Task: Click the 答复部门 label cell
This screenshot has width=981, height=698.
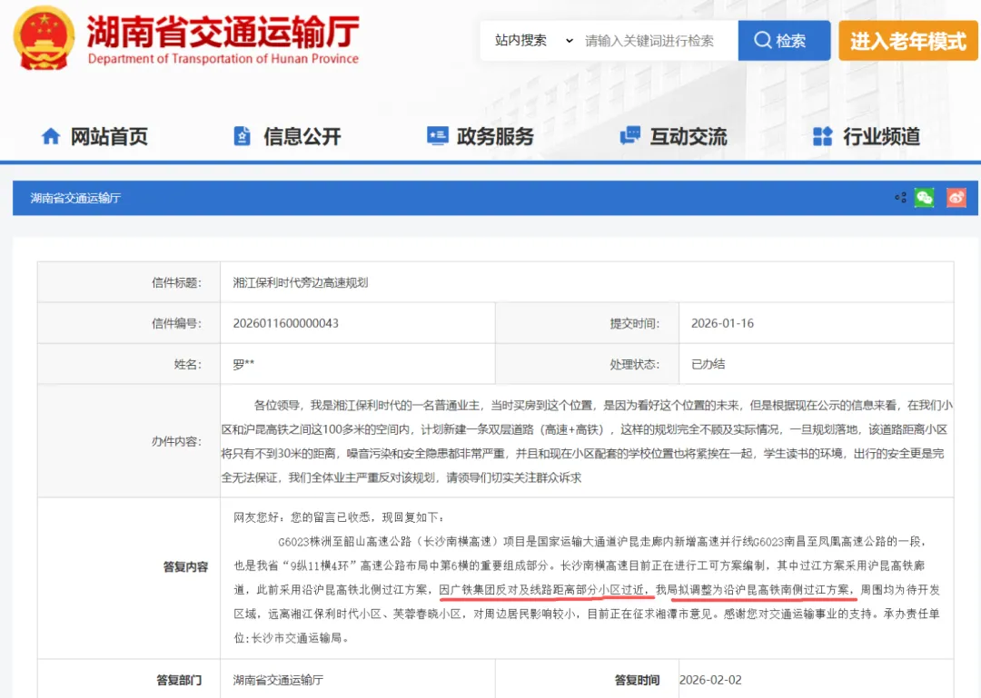Action: click(129, 679)
